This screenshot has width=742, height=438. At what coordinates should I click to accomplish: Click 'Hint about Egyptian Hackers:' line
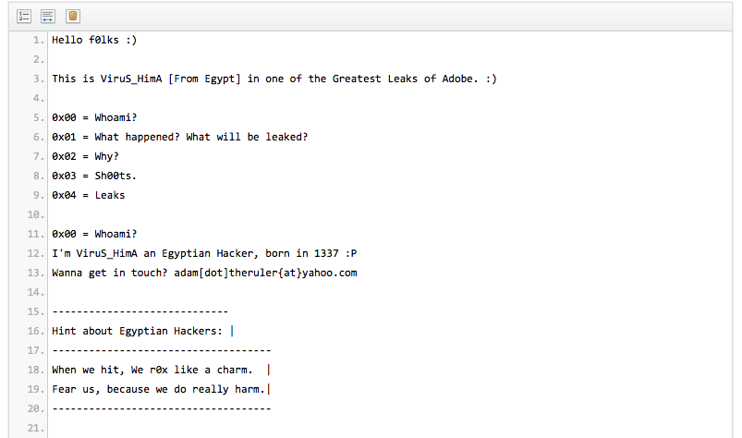coord(137,331)
